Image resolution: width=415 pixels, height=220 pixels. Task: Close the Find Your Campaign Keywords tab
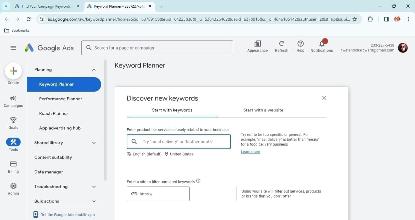click(x=78, y=6)
